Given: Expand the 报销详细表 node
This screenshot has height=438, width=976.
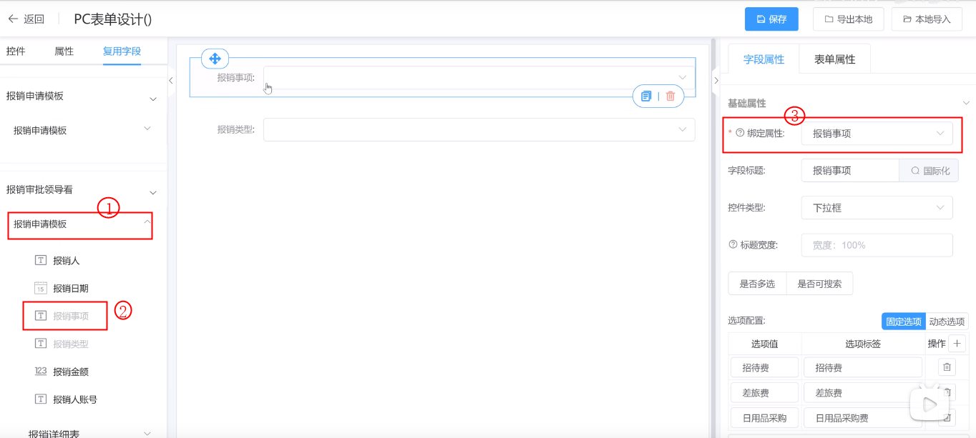Looking at the screenshot, I should point(147,433).
